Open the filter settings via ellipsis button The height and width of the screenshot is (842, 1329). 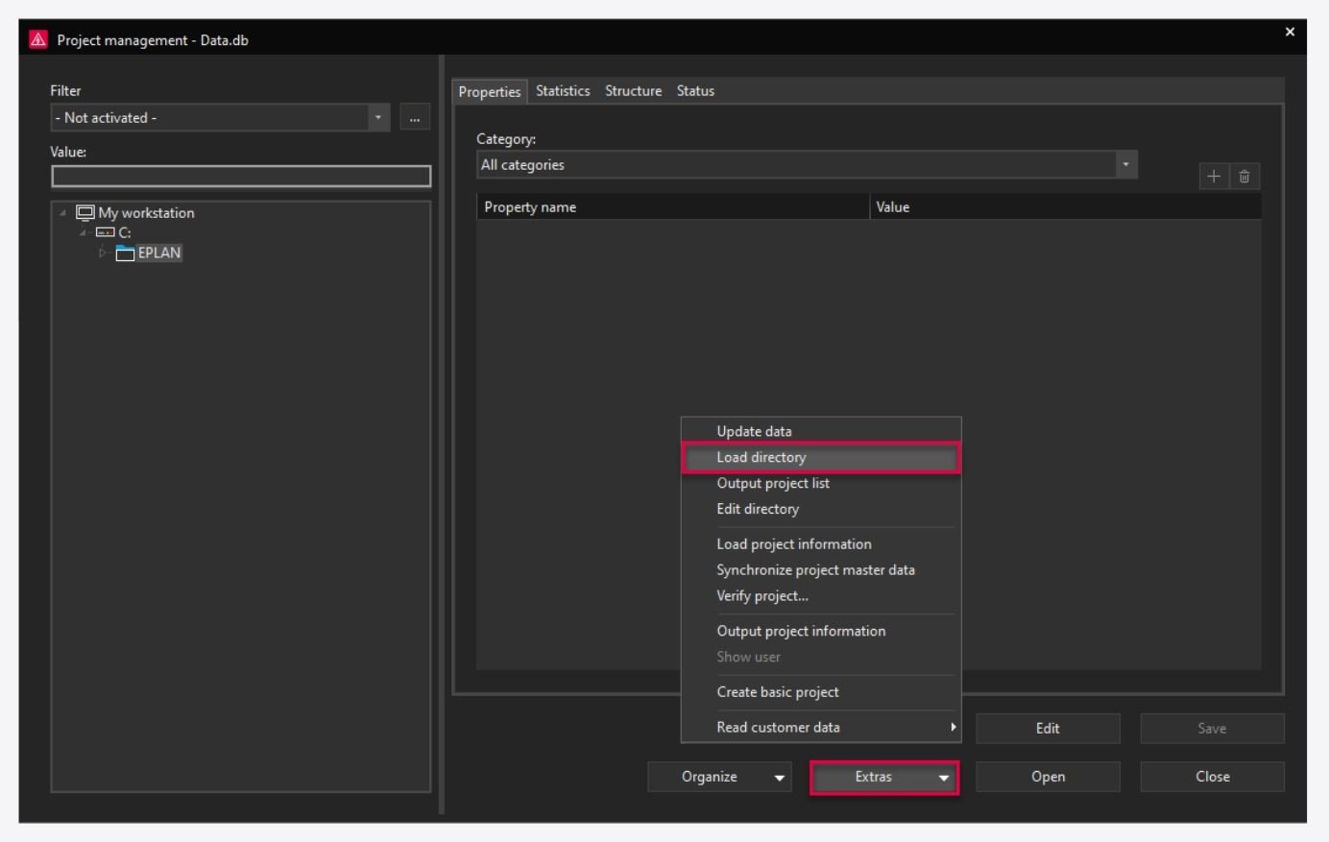[x=413, y=117]
